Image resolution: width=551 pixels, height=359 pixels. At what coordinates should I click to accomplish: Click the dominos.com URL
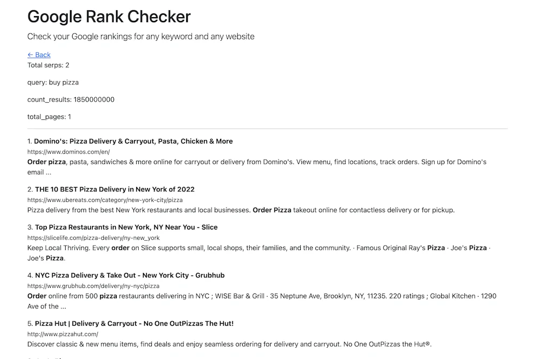[x=68, y=152]
